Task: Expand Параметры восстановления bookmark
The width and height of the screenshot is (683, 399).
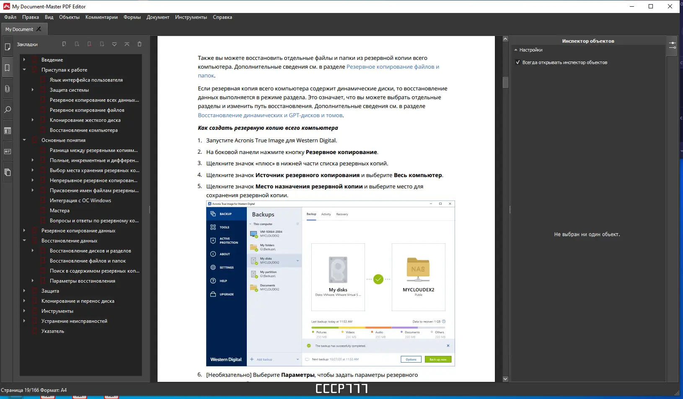Action: pyautogui.click(x=33, y=281)
